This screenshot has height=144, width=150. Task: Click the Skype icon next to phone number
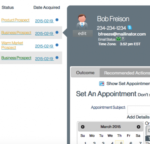(130, 27)
